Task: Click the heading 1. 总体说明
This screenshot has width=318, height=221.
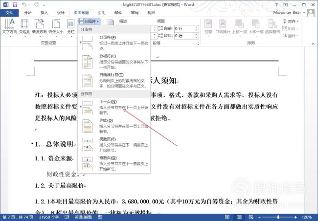Action: click(54, 144)
